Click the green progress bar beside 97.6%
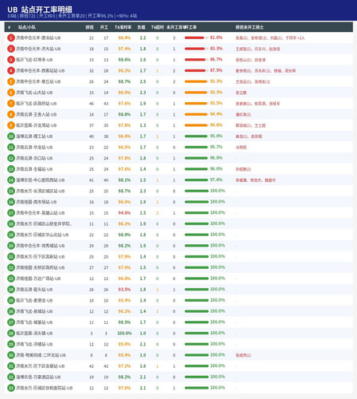The height and width of the screenshot is (399, 357). [197, 180]
